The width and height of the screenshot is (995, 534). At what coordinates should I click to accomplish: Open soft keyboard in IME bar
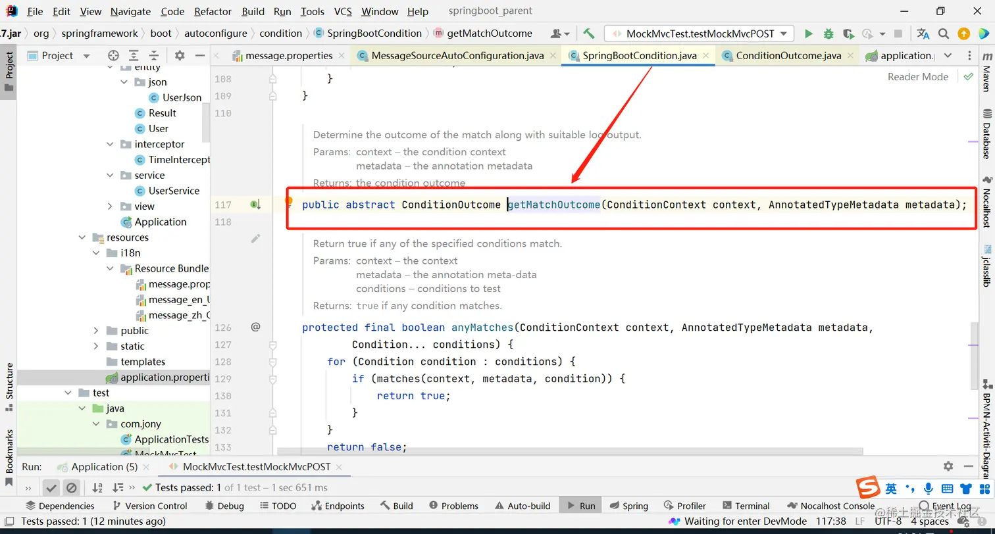pos(947,489)
